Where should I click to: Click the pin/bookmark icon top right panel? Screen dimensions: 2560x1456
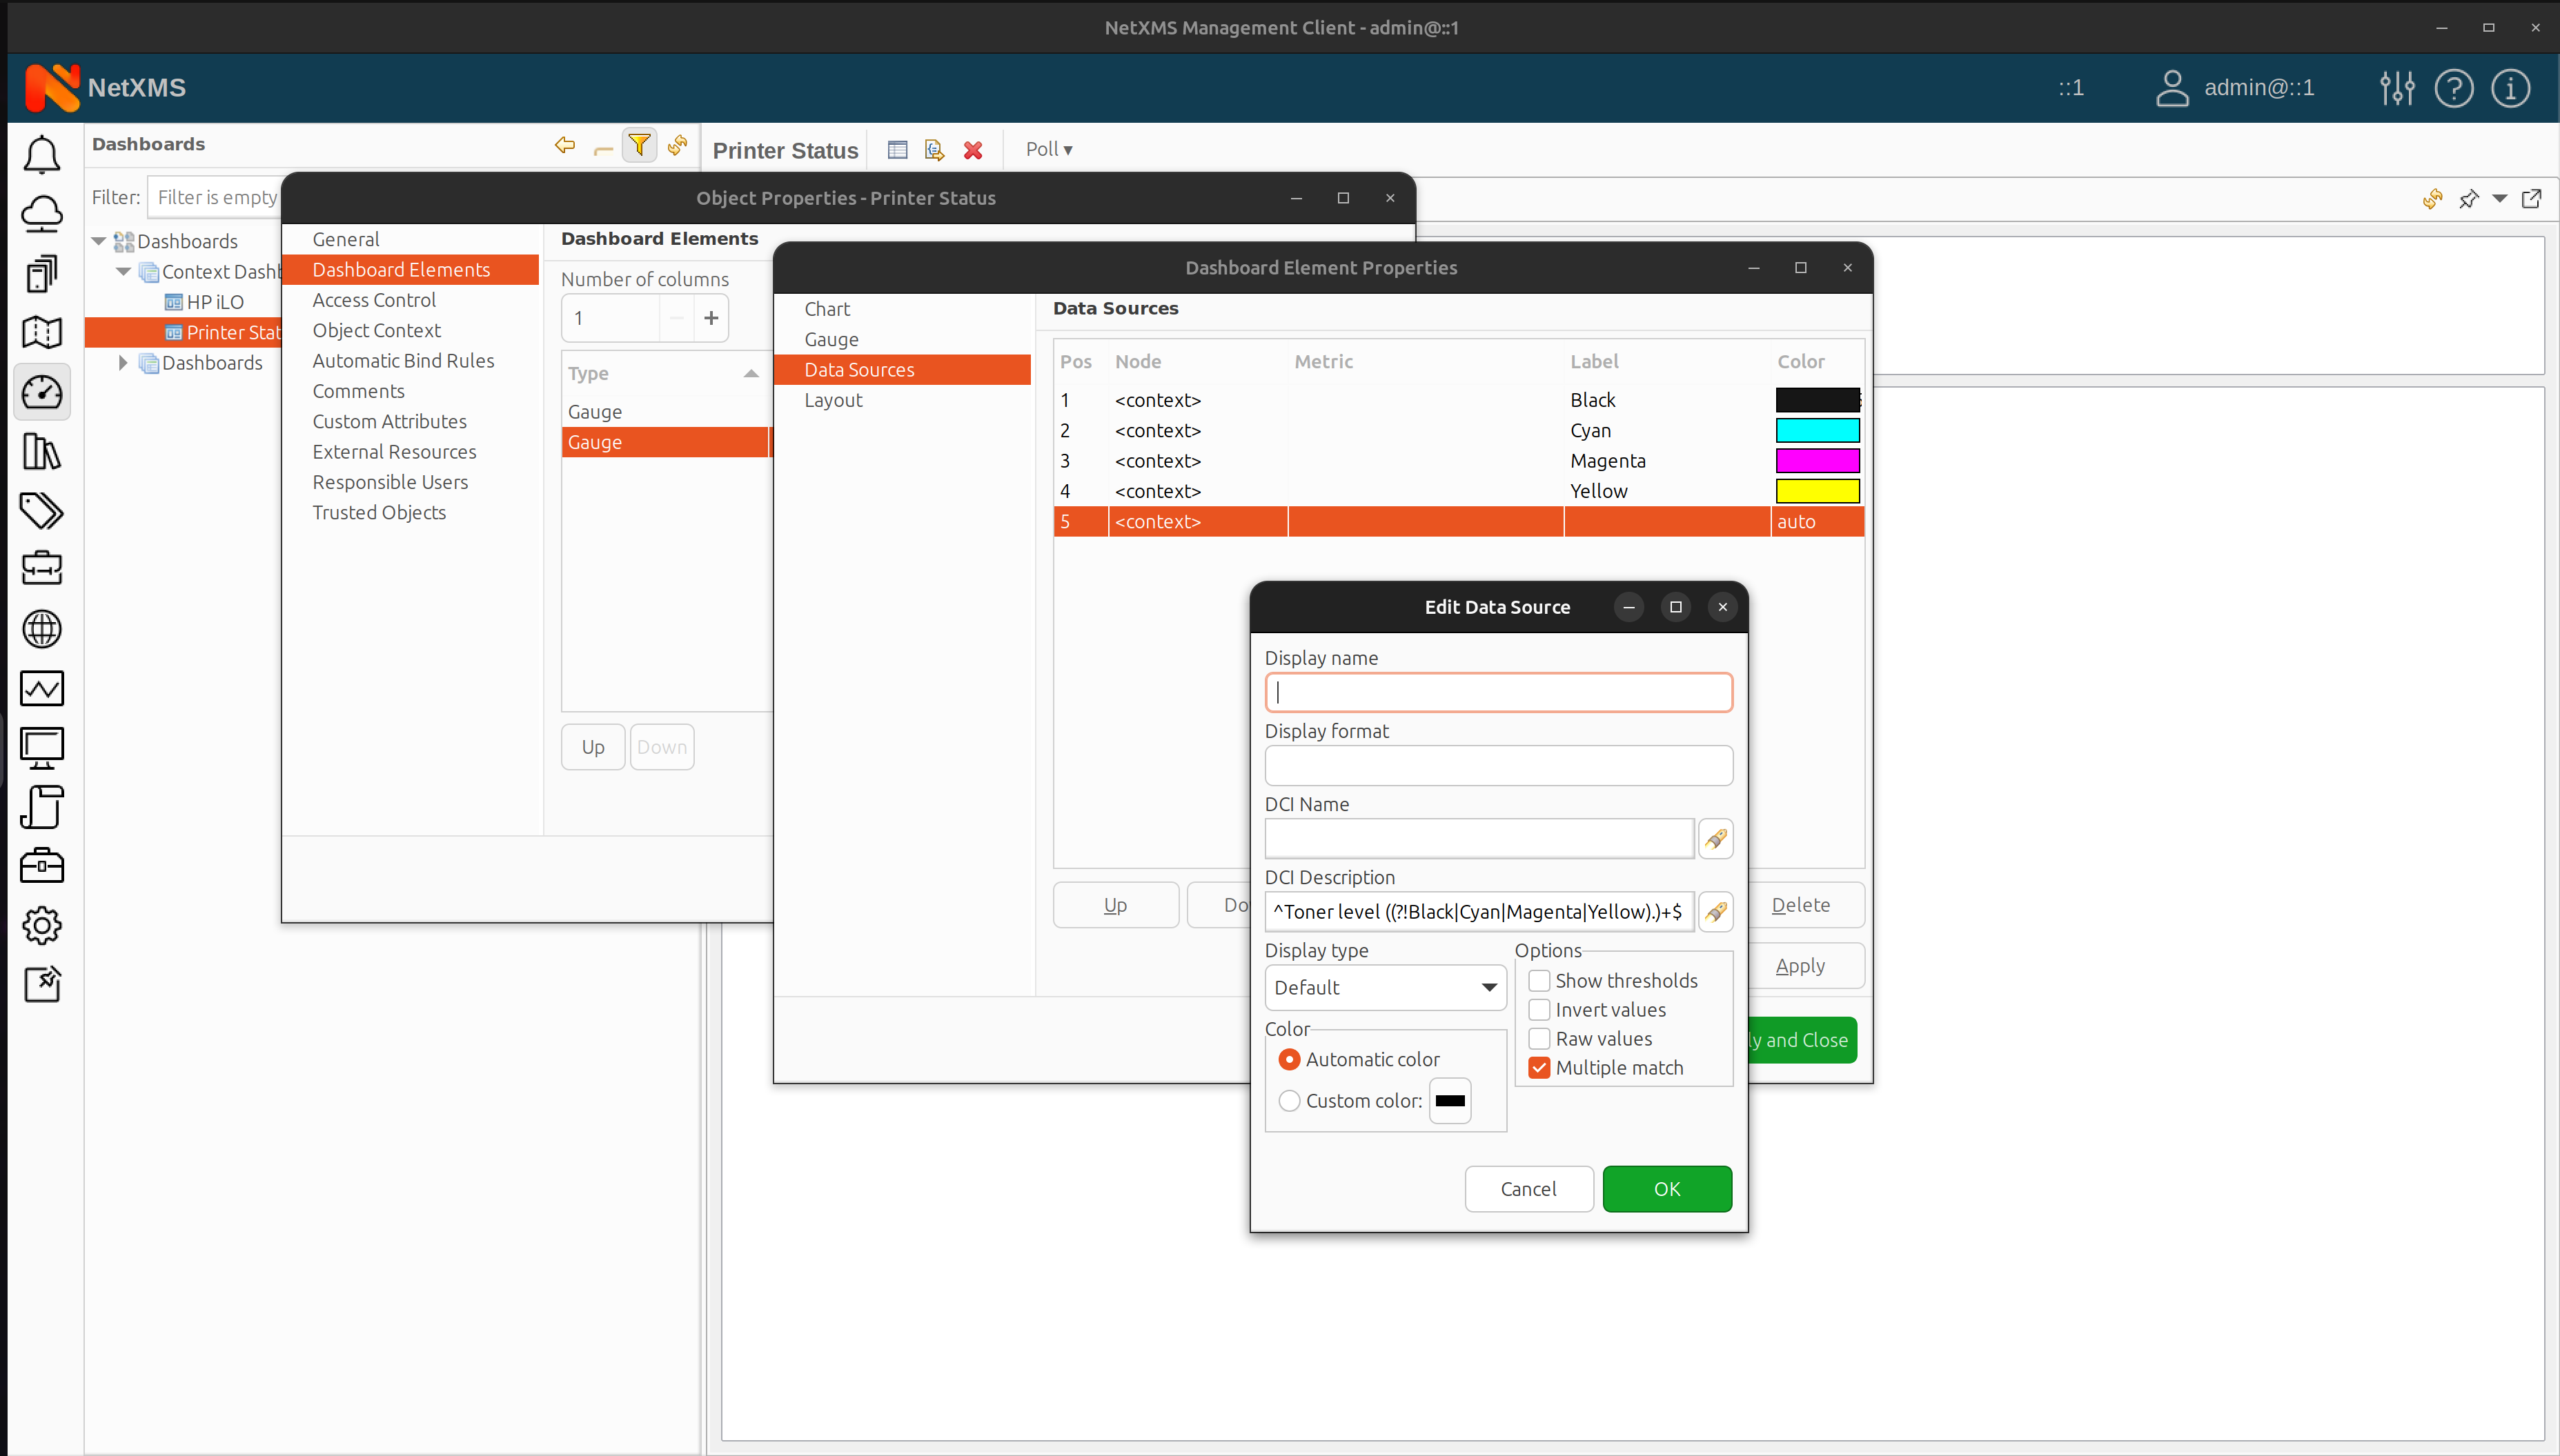point(2469,197)
